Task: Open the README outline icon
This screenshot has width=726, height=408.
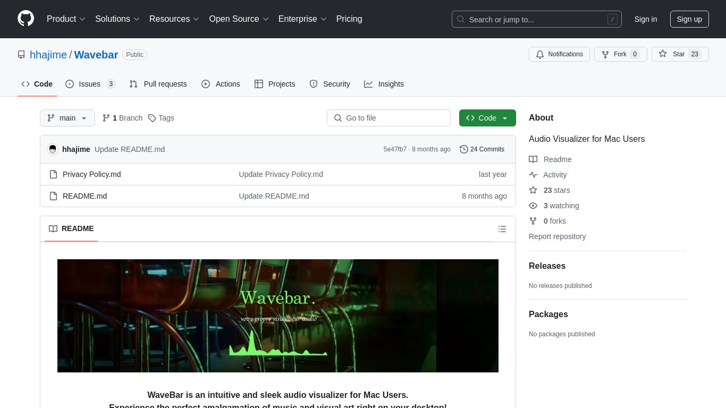Action: point(502,229)
